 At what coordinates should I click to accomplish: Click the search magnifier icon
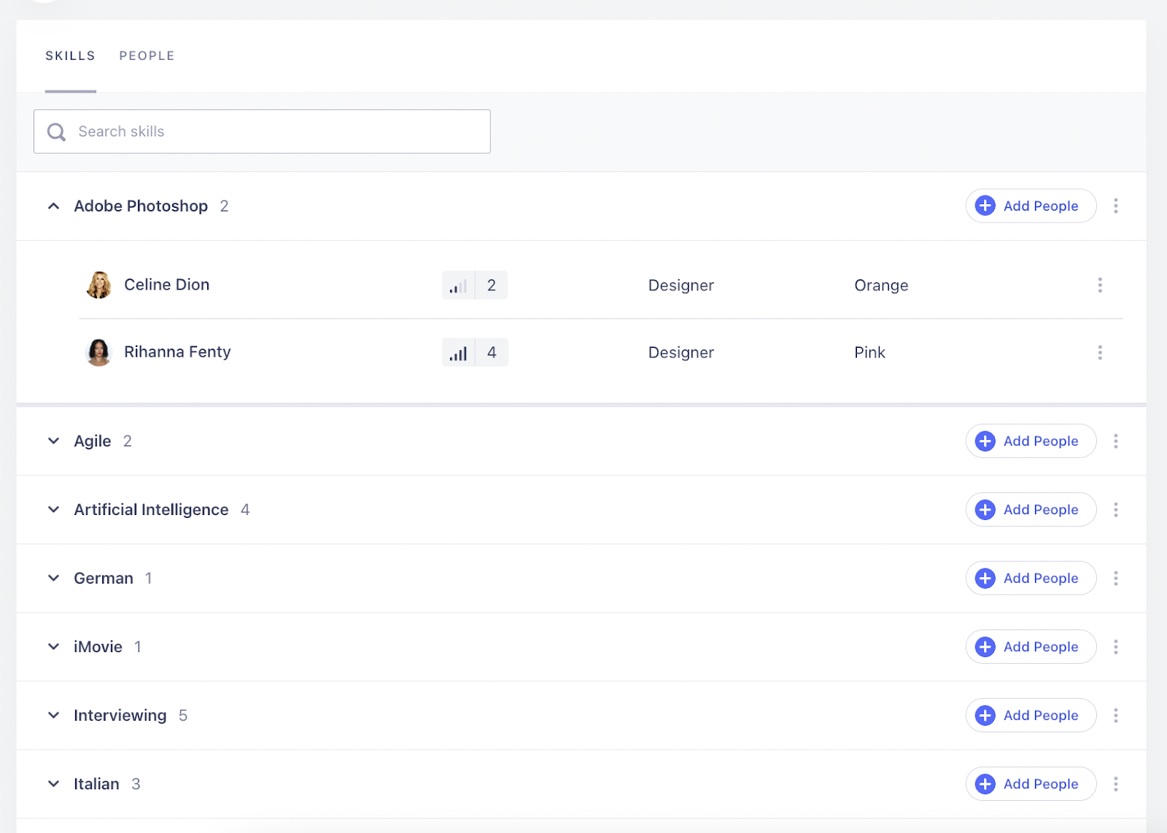click(56, 132)
